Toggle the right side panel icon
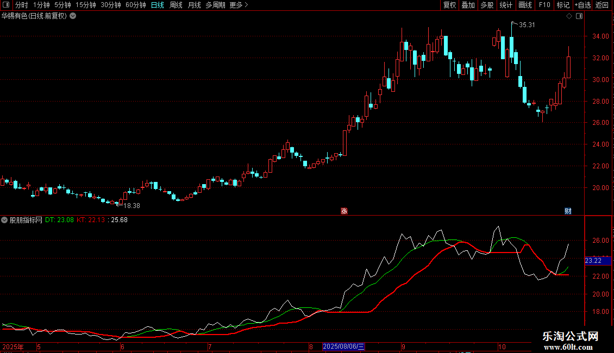 (x=579, y=16)
